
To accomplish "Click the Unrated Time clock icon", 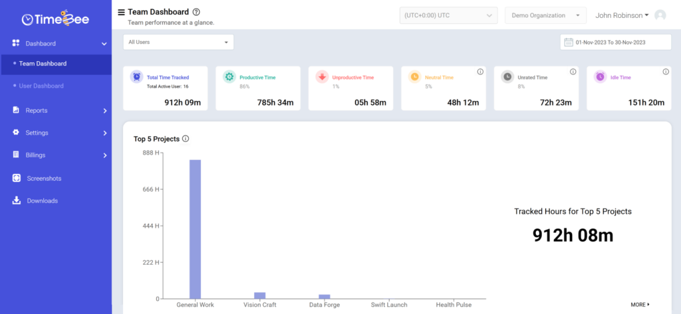I will tap(507, 77).
